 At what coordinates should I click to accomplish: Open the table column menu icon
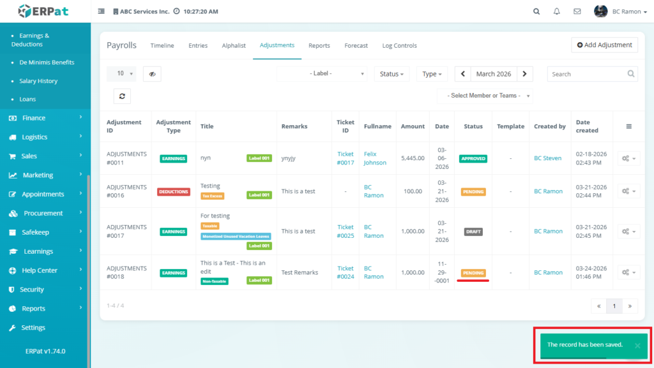coord(628,126)
